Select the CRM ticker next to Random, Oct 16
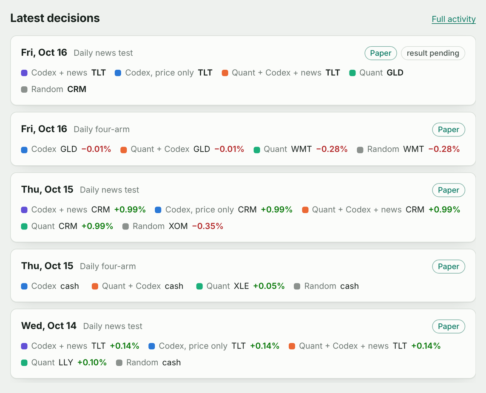Image resolution: width=486 pixels, height=393 pixels. [77, 89]
